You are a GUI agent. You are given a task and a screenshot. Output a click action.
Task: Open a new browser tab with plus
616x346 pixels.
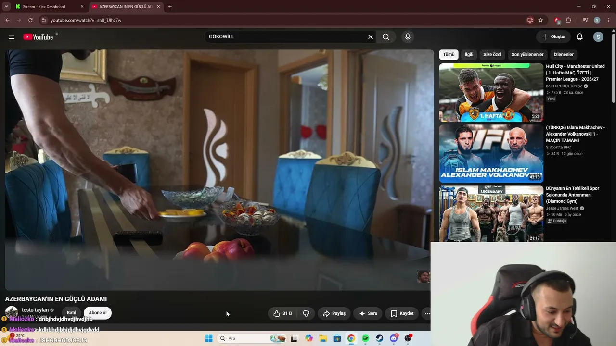[170, 7]
